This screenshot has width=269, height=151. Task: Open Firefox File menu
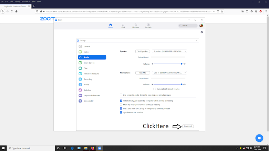[x=2, y=1]
